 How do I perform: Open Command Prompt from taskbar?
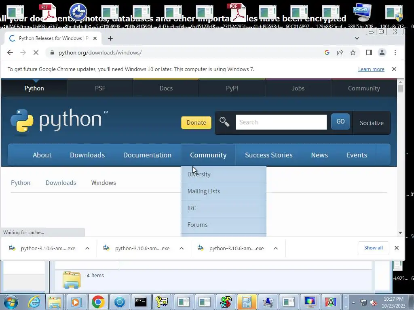click(140, 302)
